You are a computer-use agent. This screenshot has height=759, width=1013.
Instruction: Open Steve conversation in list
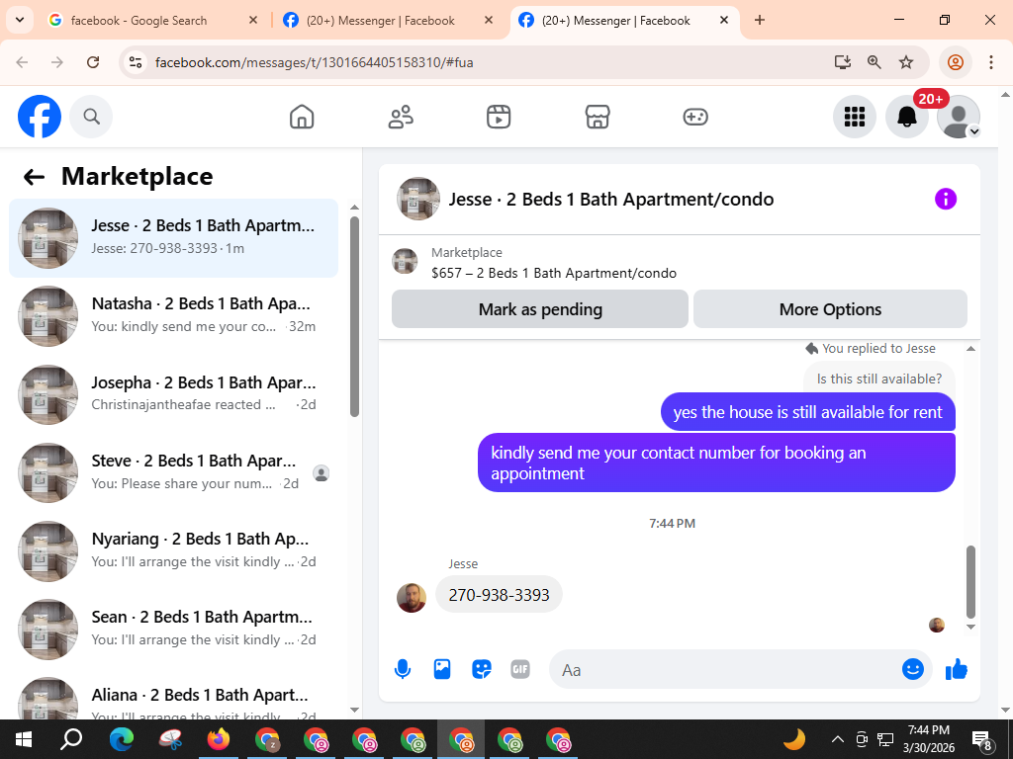coord(173,472)
